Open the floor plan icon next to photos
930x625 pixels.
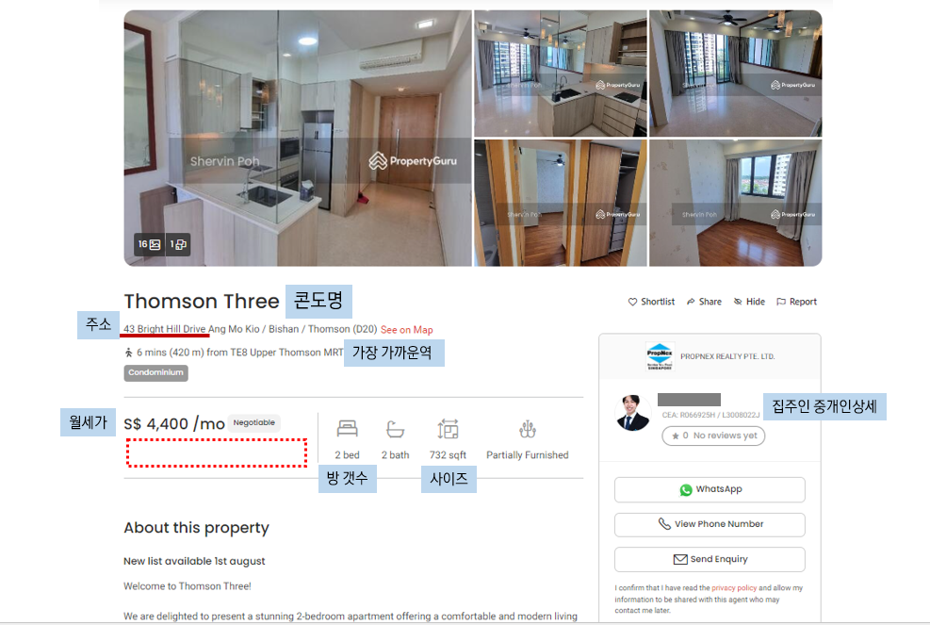point(178,244)
